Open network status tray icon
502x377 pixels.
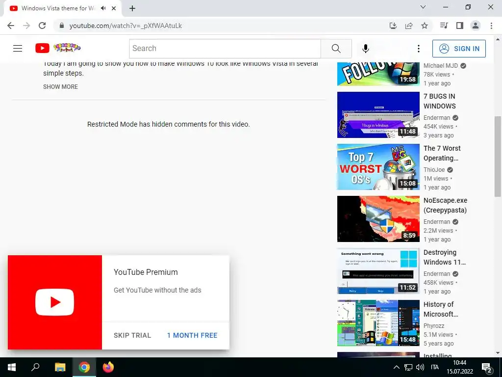[408, 367]
